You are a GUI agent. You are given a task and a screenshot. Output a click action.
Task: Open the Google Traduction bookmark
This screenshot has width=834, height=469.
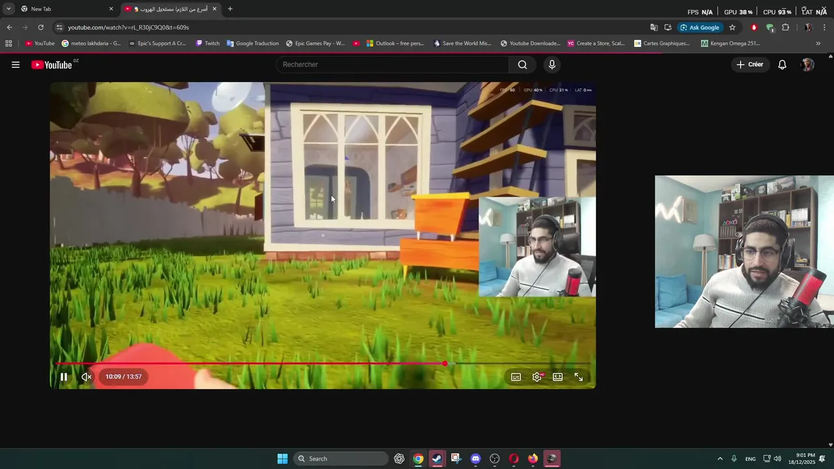[253, 44]
